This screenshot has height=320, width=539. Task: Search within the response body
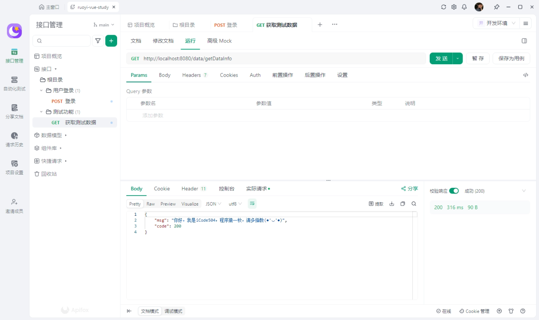click(414, 204)
